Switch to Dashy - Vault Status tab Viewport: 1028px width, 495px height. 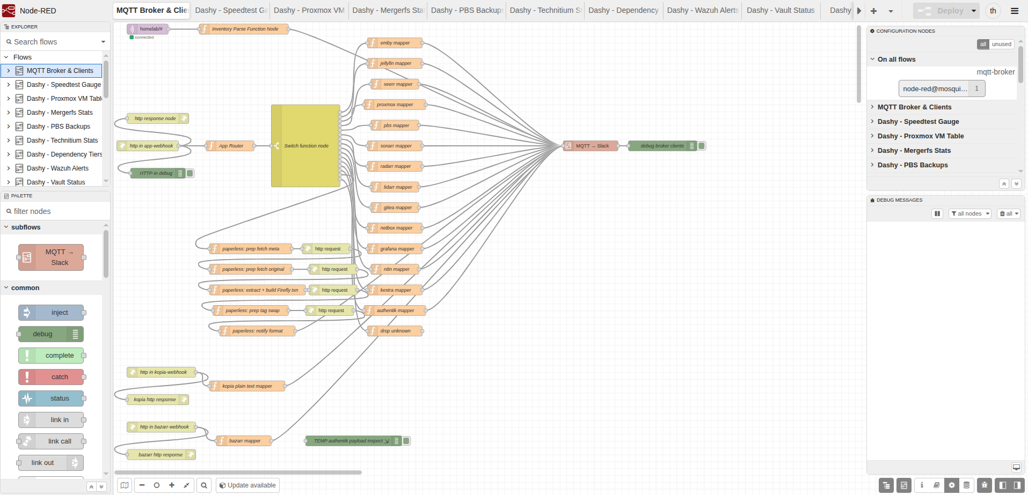pyautogui.click(x=781, y=11)
